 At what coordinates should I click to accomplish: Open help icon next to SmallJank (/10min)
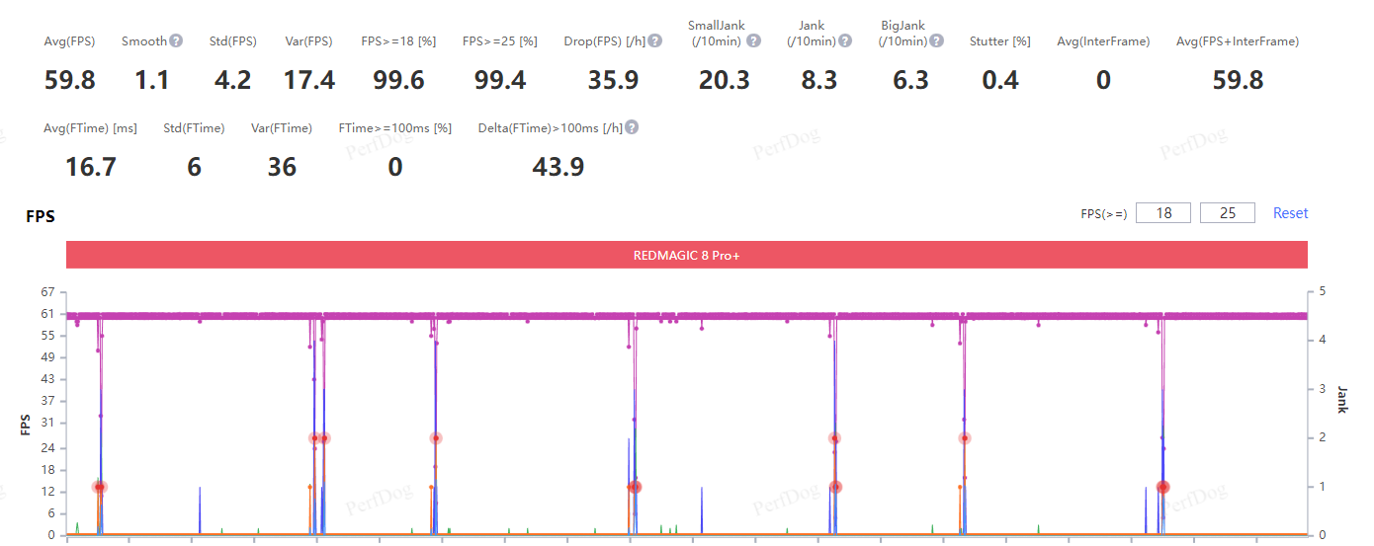(753, 40)
